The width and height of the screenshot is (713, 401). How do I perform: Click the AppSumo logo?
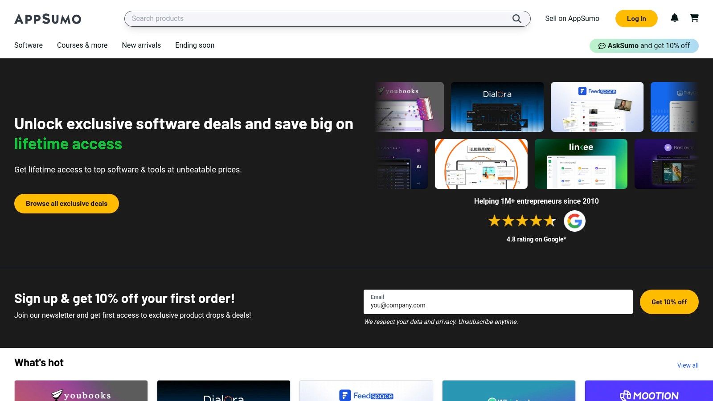(x=48, y=19)
